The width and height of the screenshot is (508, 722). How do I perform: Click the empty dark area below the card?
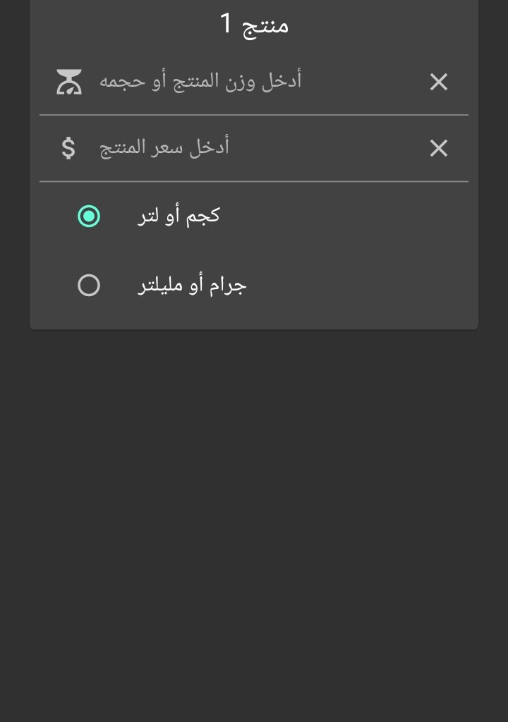[254, 529]
